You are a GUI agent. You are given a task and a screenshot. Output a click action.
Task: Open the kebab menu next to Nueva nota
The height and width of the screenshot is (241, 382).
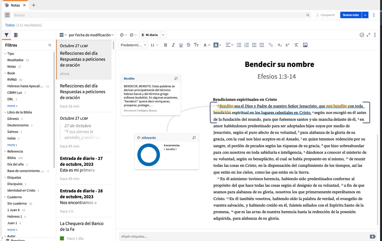click(374, 15)
